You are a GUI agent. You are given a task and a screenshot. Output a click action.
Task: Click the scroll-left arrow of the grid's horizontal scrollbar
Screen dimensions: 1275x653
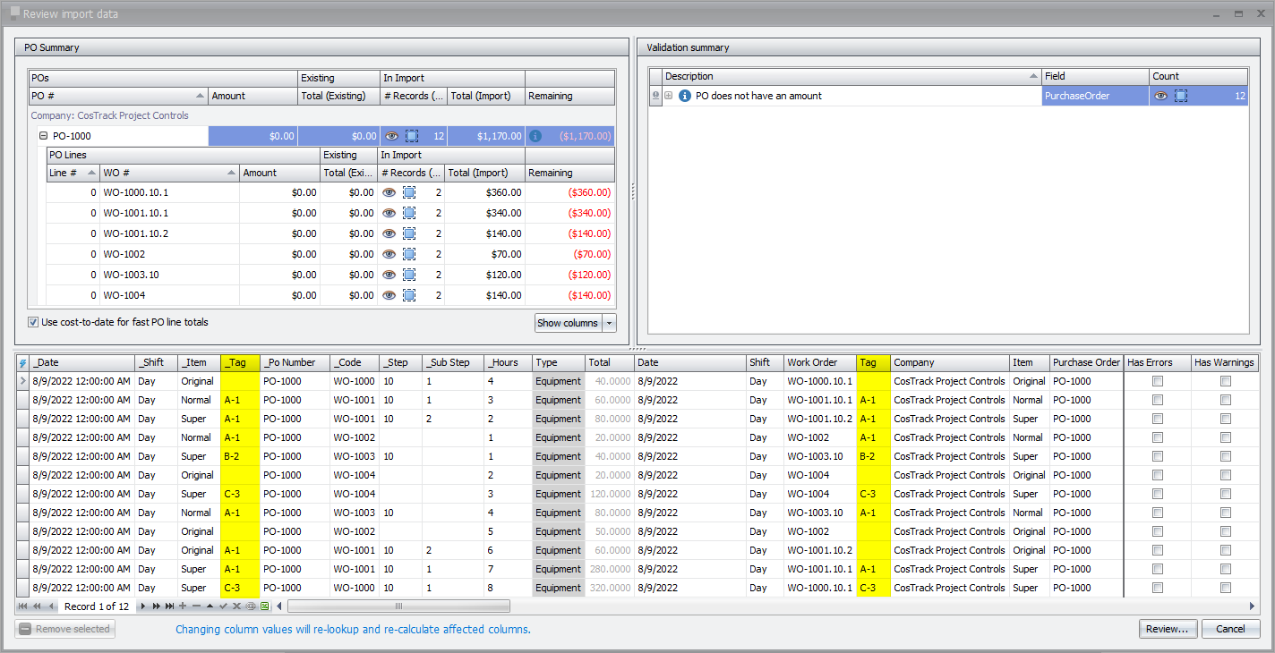click(278, 606)
